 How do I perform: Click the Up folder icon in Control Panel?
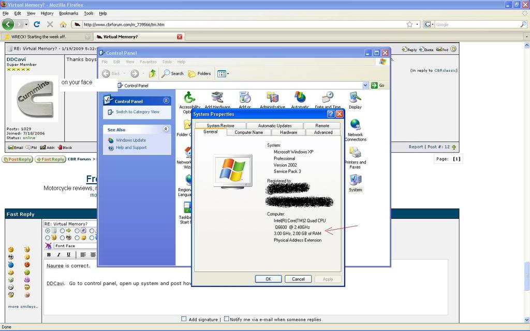[153, 73]
